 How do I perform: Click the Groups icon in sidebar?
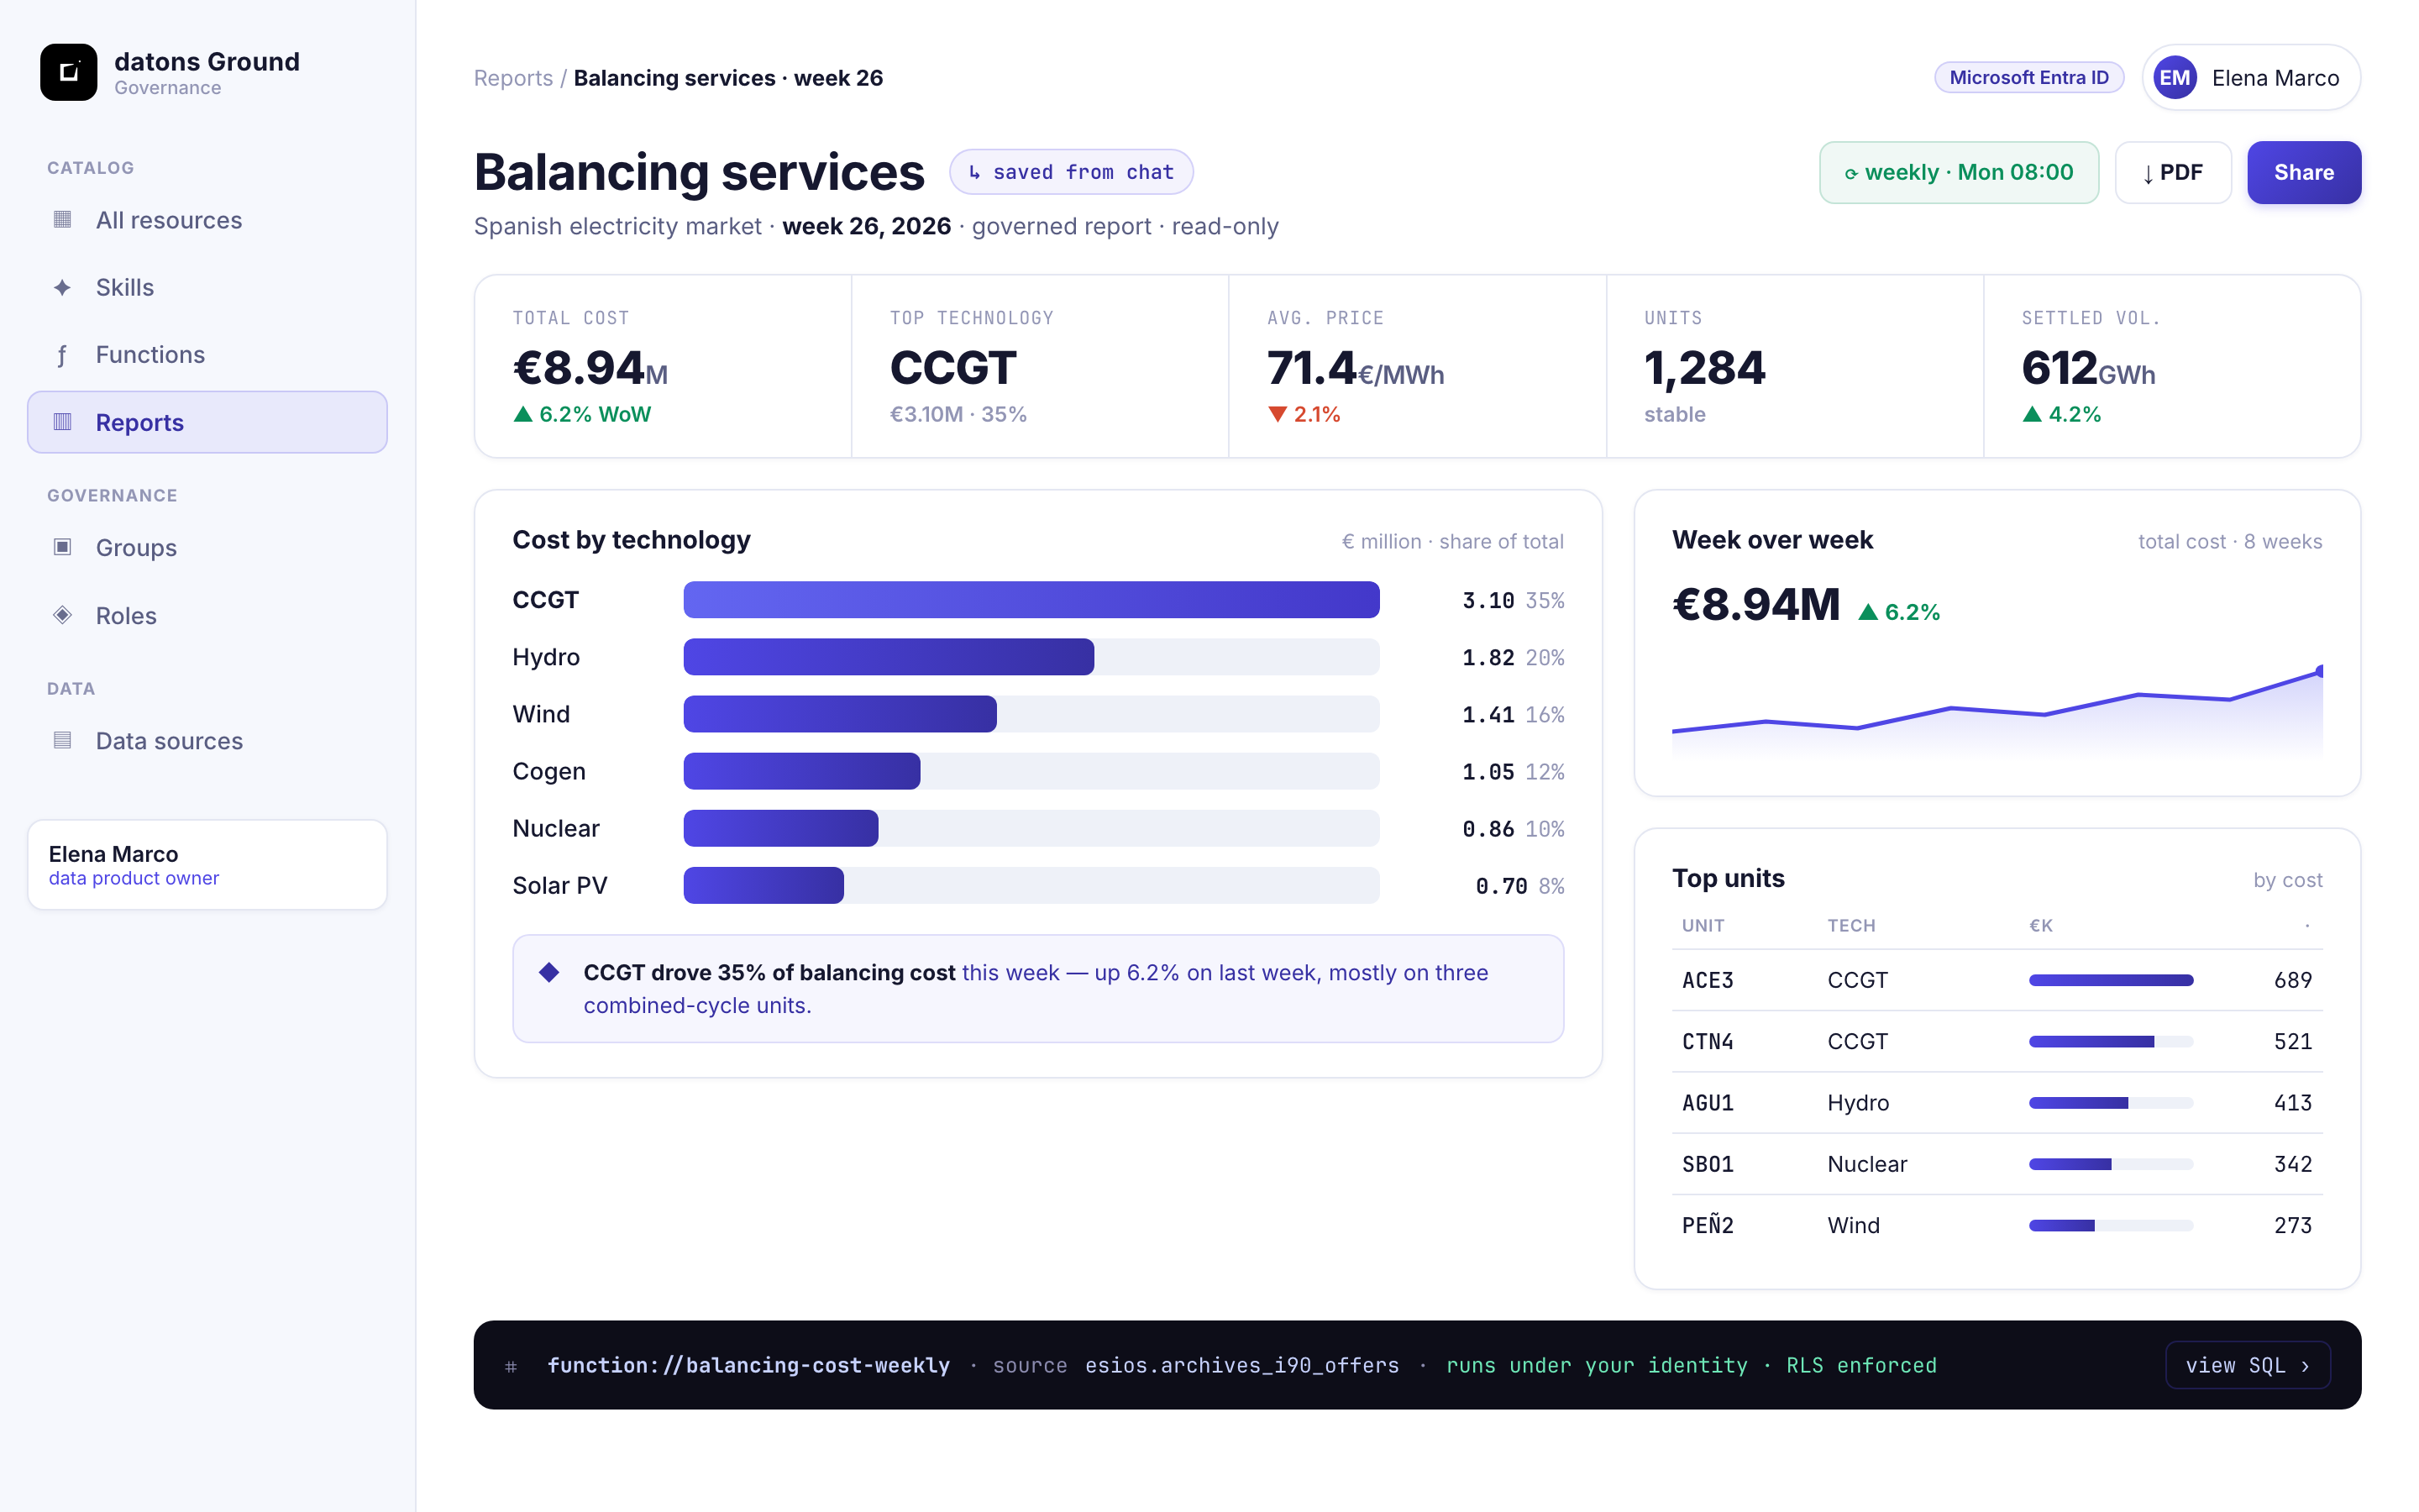[62, 547]
